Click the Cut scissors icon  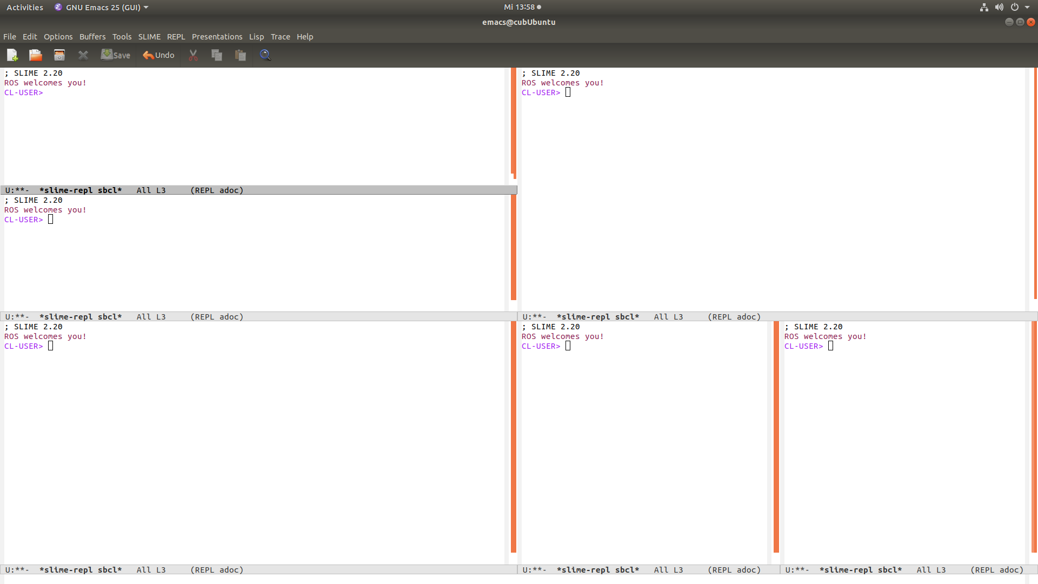point(193,55)
